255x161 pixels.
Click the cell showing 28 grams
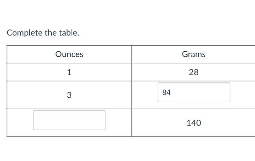[x=194, y=72]
